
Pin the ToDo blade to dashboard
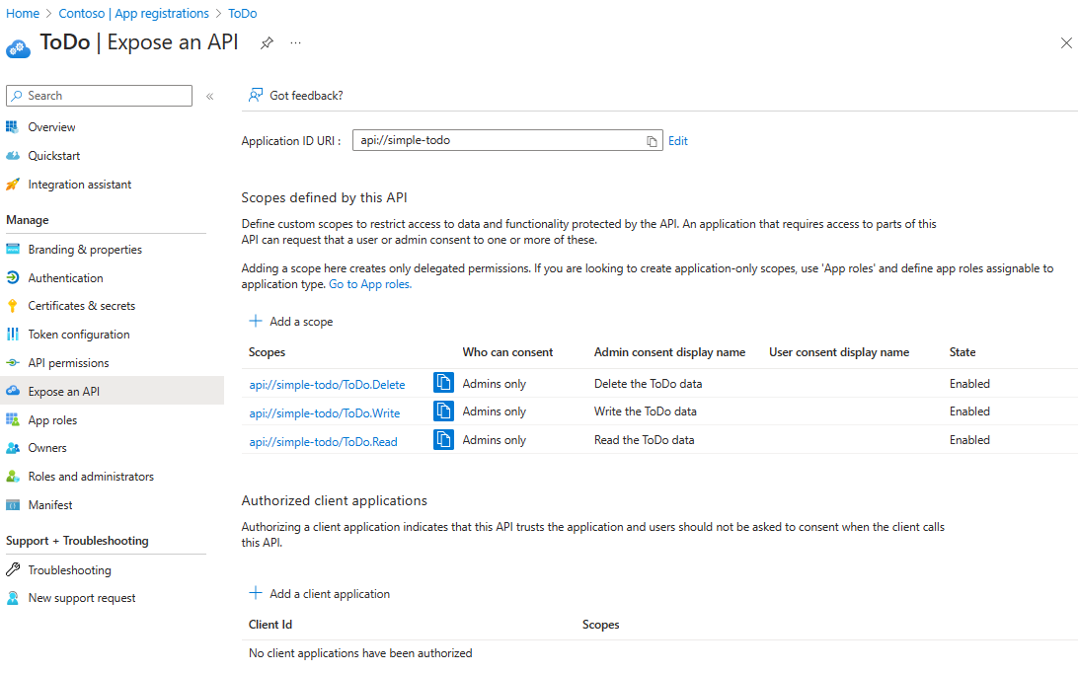(x=267, y=43)
